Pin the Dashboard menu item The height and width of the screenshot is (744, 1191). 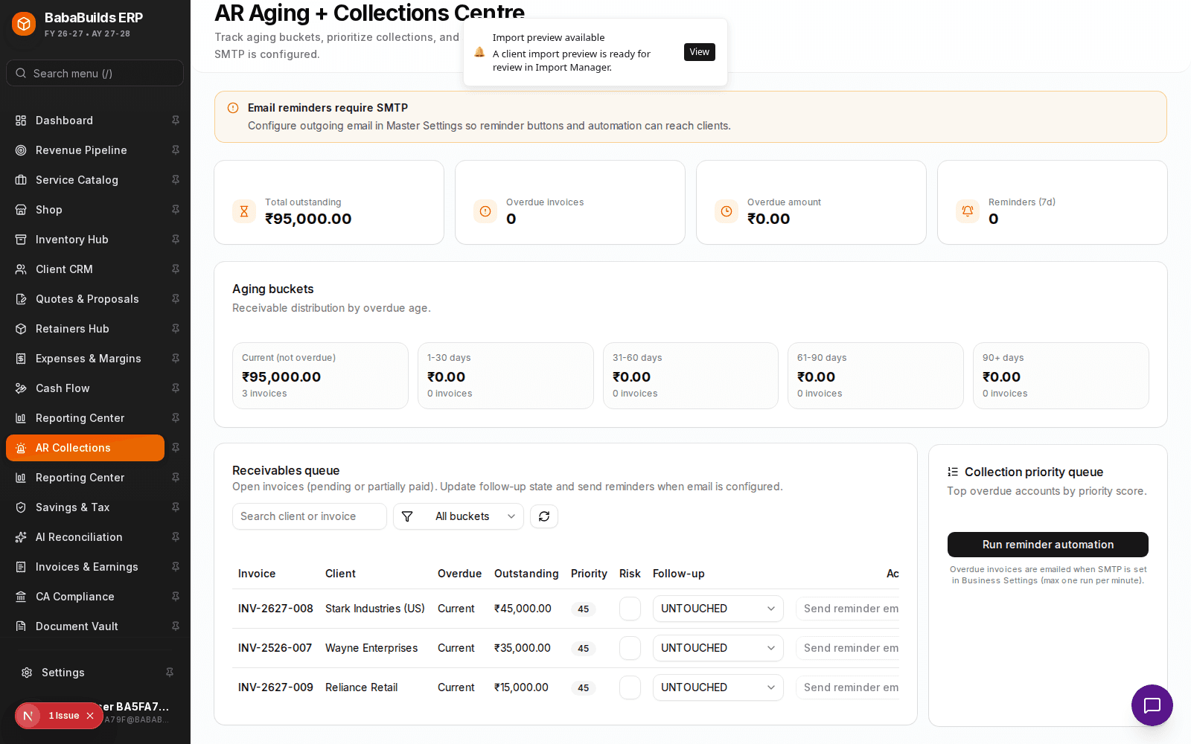click(x=176, y=121)
